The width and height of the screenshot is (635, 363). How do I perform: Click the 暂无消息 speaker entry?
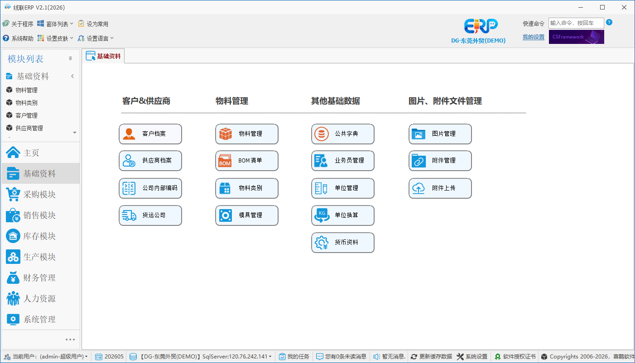[389, 357]
